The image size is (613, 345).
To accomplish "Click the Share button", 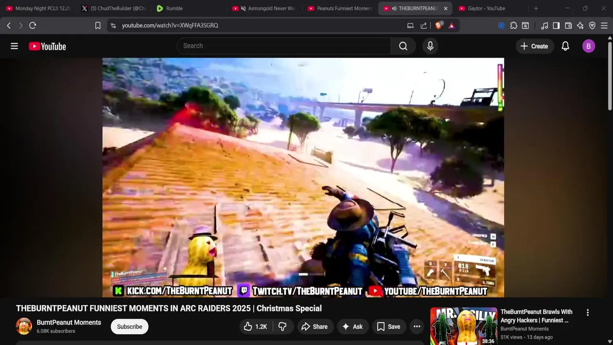I will [314, 327].
